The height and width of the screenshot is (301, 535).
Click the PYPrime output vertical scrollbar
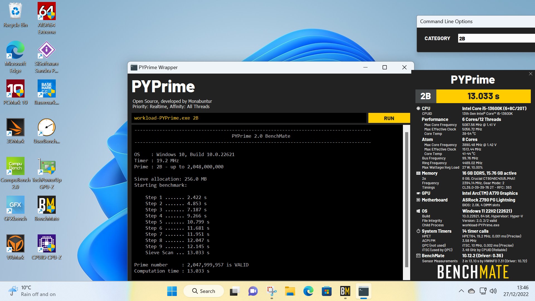click(x=407, y=199)
